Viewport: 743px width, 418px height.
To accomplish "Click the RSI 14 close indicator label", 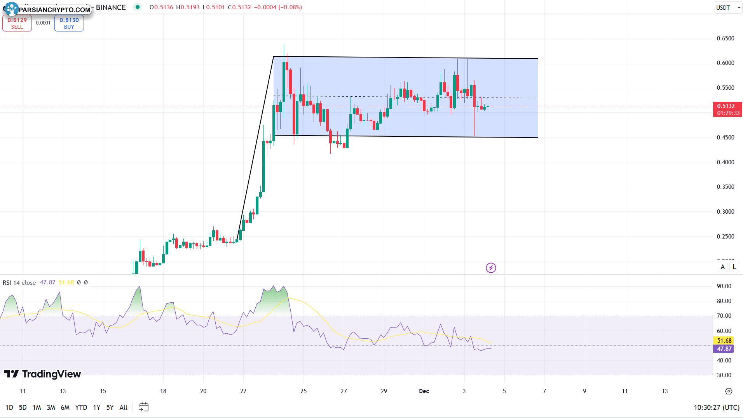I will click(19, 282).
